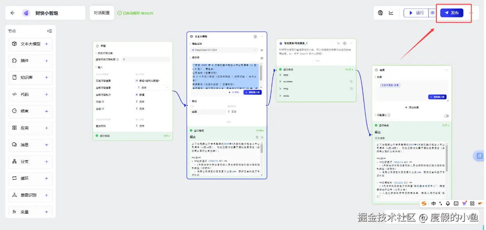486x230 pixels.
Task: Expand the msg output row
Action: 280,88
